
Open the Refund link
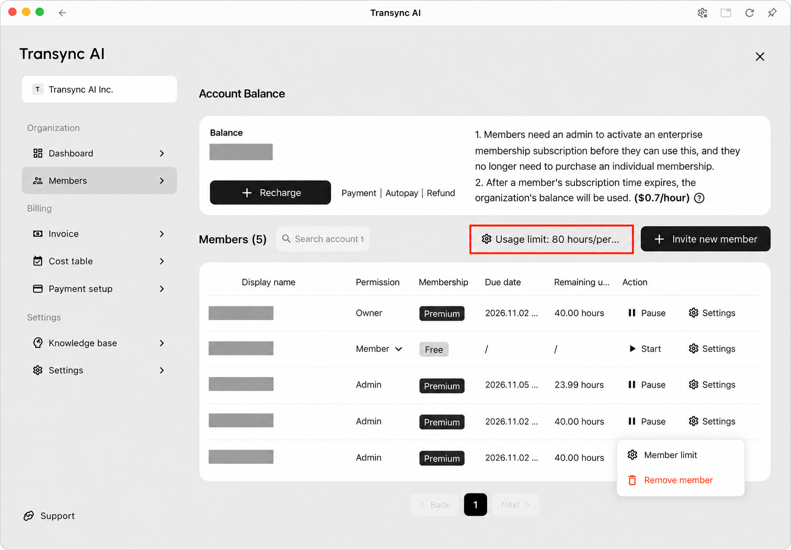click(x=441, y=193)
